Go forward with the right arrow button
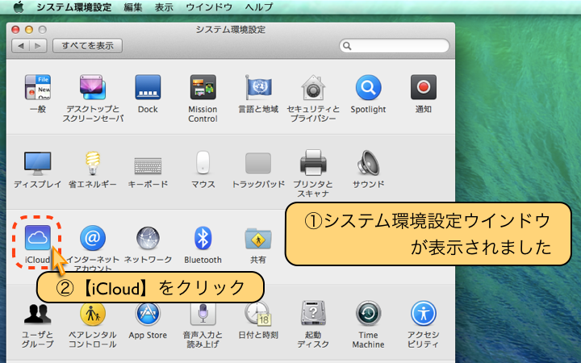The image size is (581, 363). click(38, 46)
